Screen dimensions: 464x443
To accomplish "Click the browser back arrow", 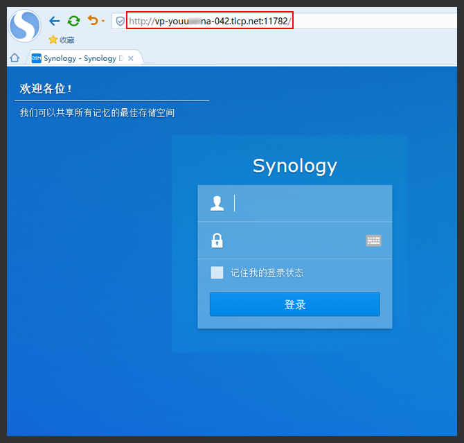I will coord(55,21).
